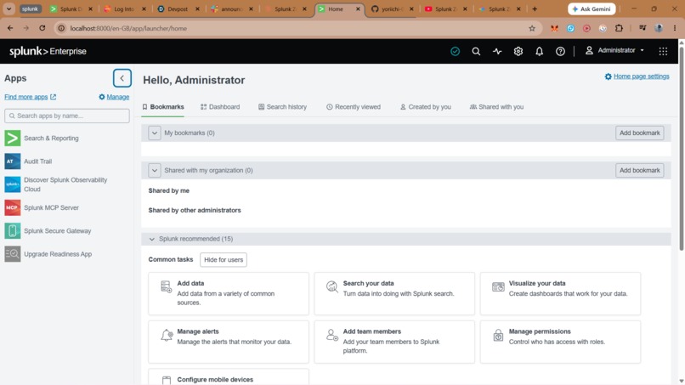Click the Manage alerts bell icon
Screen dimensions: 685x385
(x=167, y=335)
